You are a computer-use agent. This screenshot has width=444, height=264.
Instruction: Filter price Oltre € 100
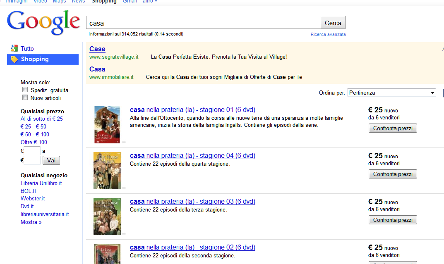coord(34,142)
